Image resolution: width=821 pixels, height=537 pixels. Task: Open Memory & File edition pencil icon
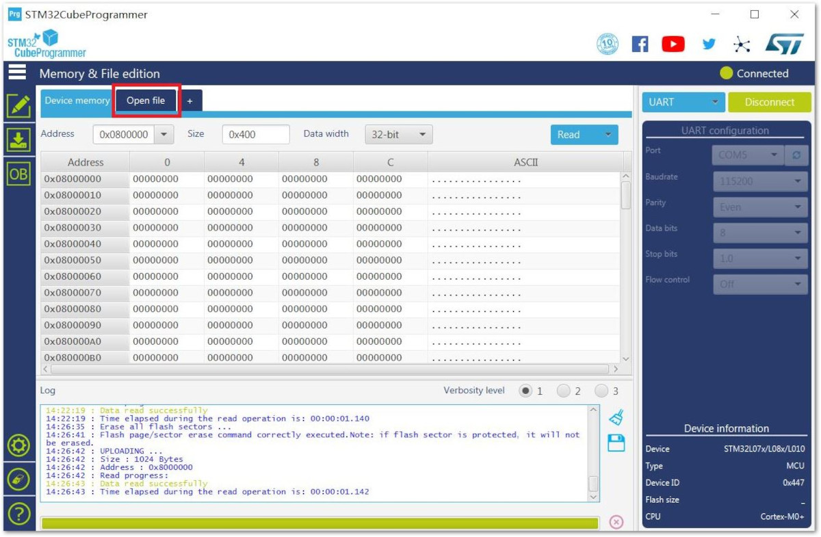18,106
